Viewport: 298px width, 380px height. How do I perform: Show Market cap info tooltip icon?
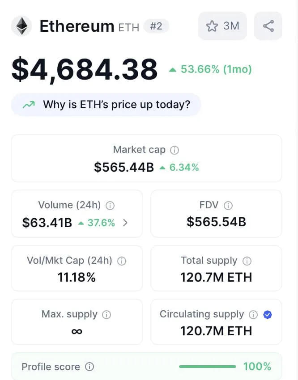[x=175, y=150]
